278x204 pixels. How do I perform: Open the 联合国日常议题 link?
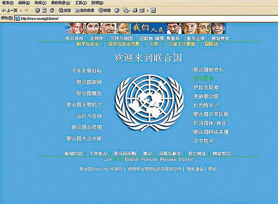pyautogui.click(x=211, y=114)
